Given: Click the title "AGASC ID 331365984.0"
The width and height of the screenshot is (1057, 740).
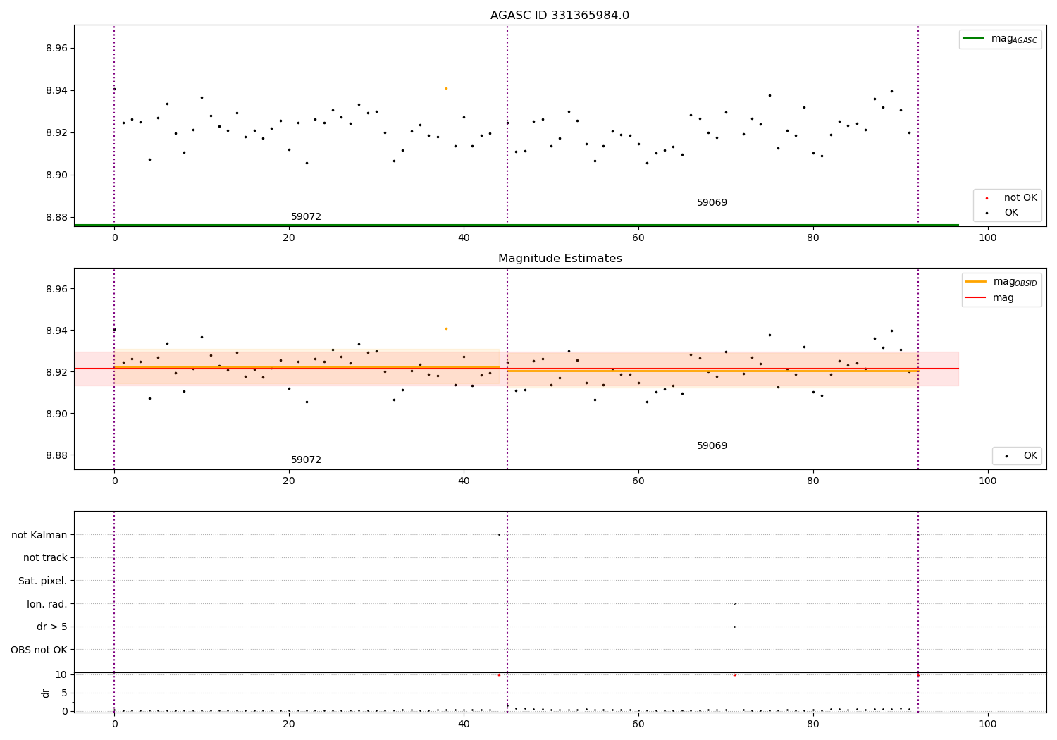Looking at the screenshot, I should [560, 16].
